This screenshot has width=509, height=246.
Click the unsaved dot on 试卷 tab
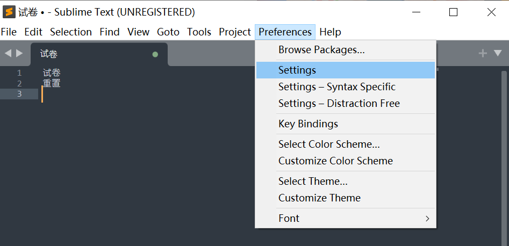[155, 54]
